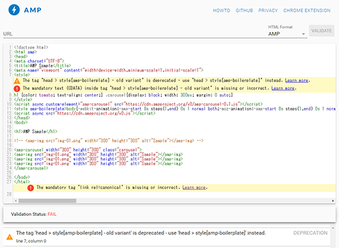Click the horizontal scrollbar's left arrow
Viewport: 339px width, 248px height.
pos(16,201)
